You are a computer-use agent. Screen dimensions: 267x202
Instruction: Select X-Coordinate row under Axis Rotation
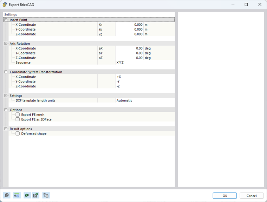coord(92,48)
